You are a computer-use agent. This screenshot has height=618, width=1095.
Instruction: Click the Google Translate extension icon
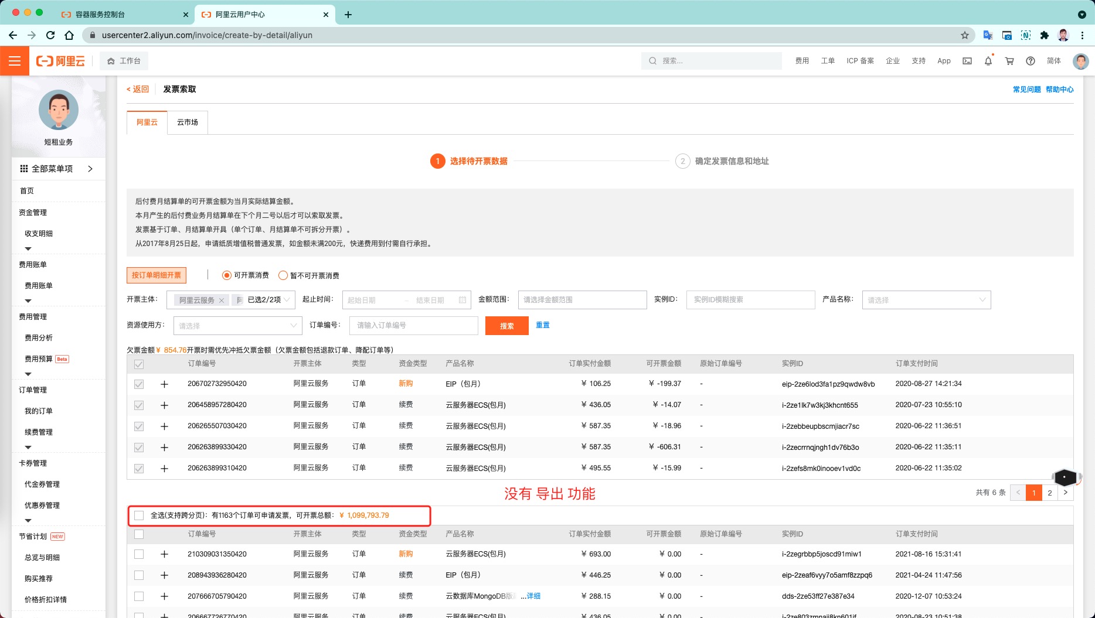pyautogui.click(x=988, y=35)
